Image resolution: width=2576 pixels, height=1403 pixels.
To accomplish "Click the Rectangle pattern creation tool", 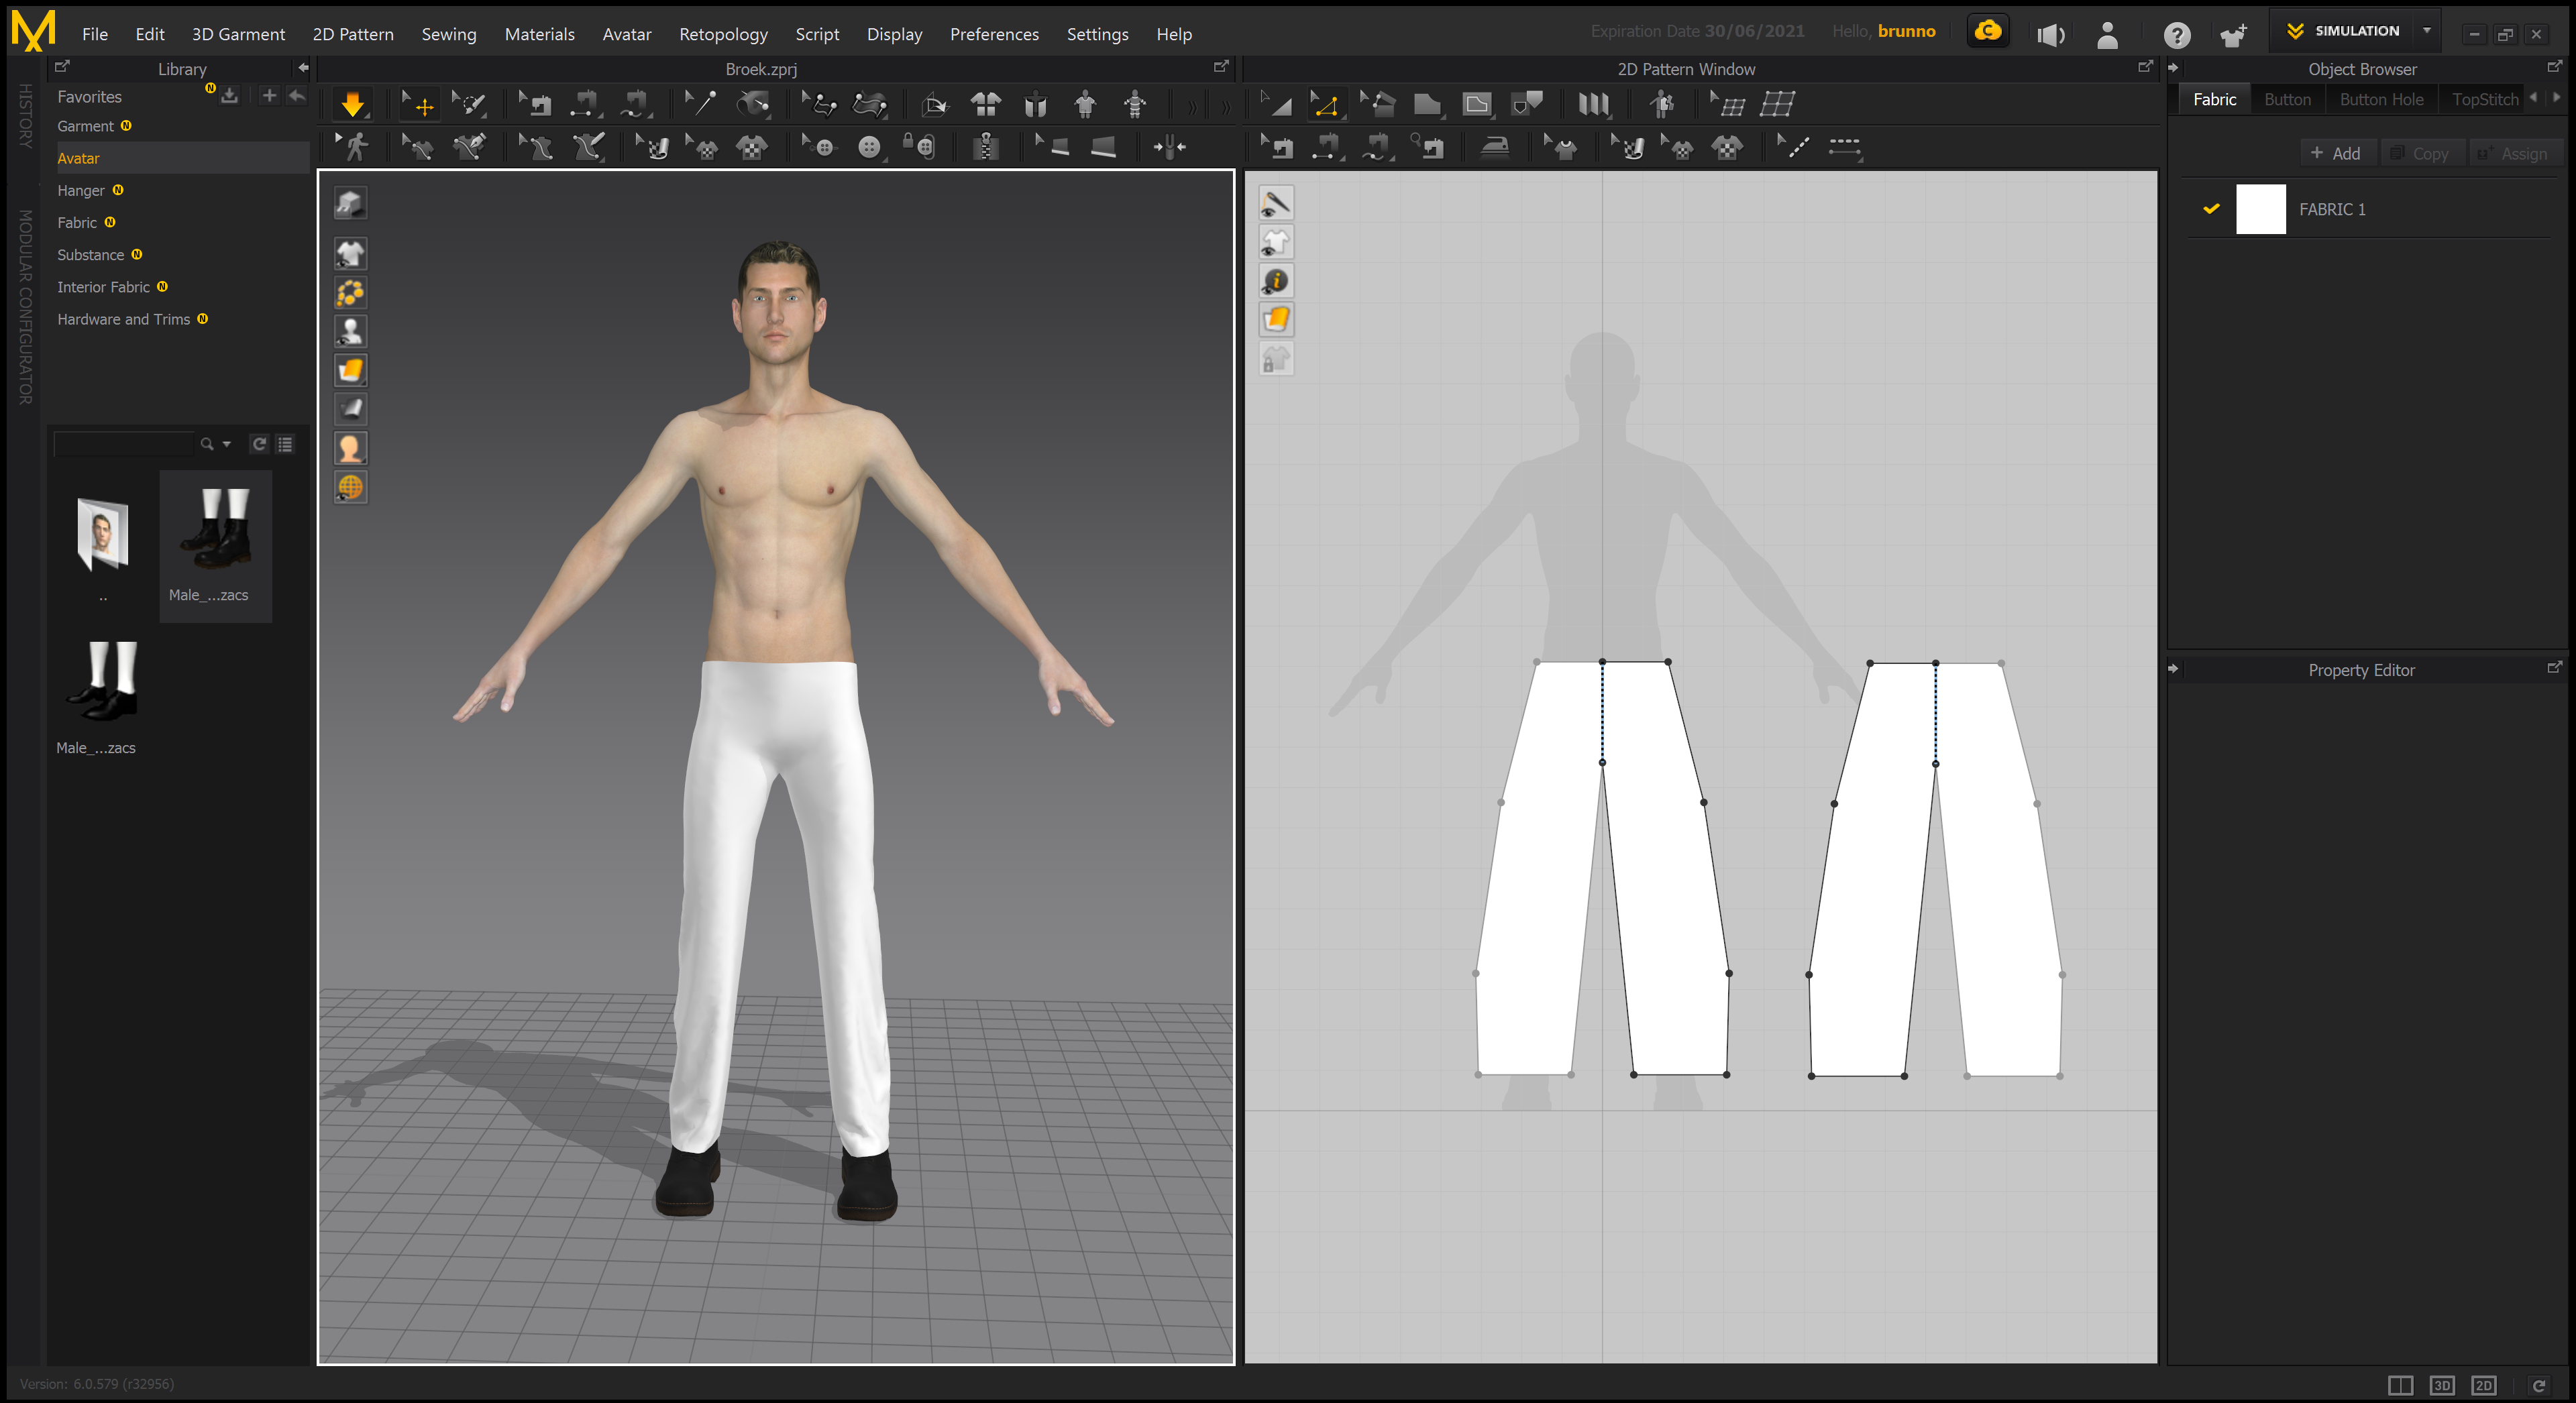I will pos(1426,104).
